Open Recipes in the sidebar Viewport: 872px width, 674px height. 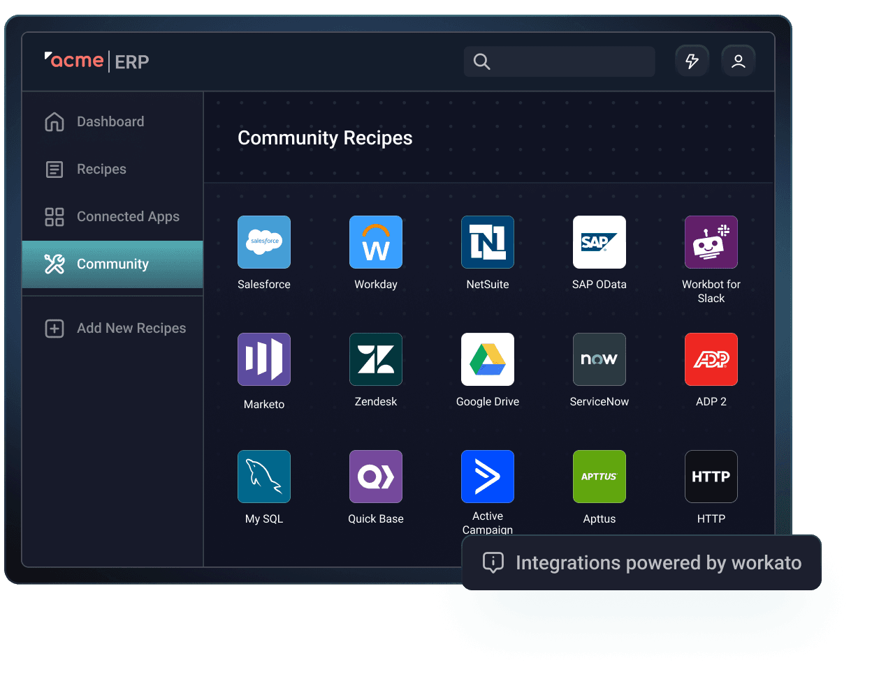(x=112, y=169)
